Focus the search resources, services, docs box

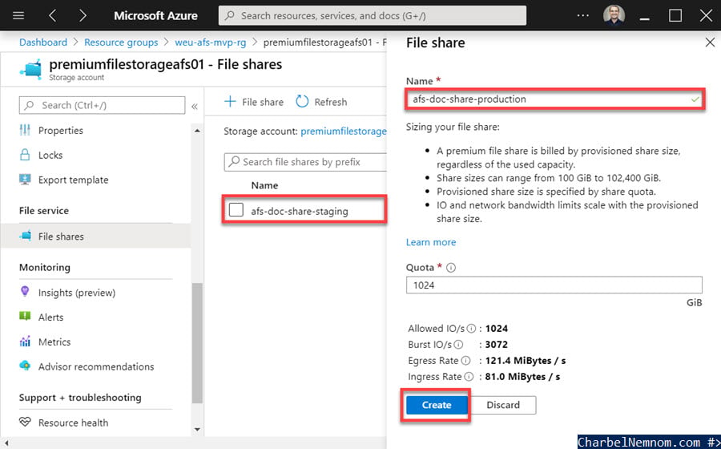(x=373, y=16)
